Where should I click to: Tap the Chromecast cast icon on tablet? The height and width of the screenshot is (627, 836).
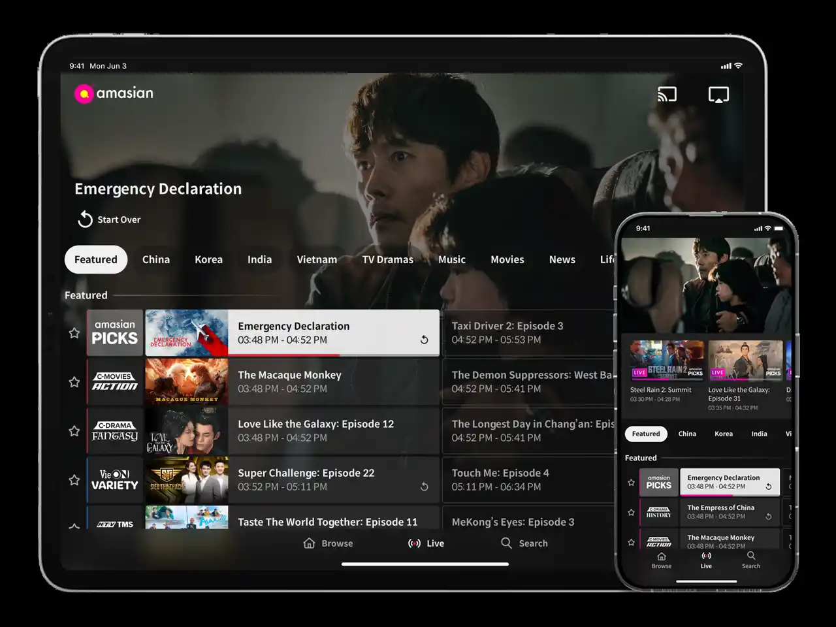point(666,95)
